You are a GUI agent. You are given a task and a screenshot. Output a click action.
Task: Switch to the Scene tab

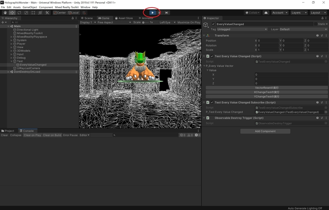tap(87, 18)
